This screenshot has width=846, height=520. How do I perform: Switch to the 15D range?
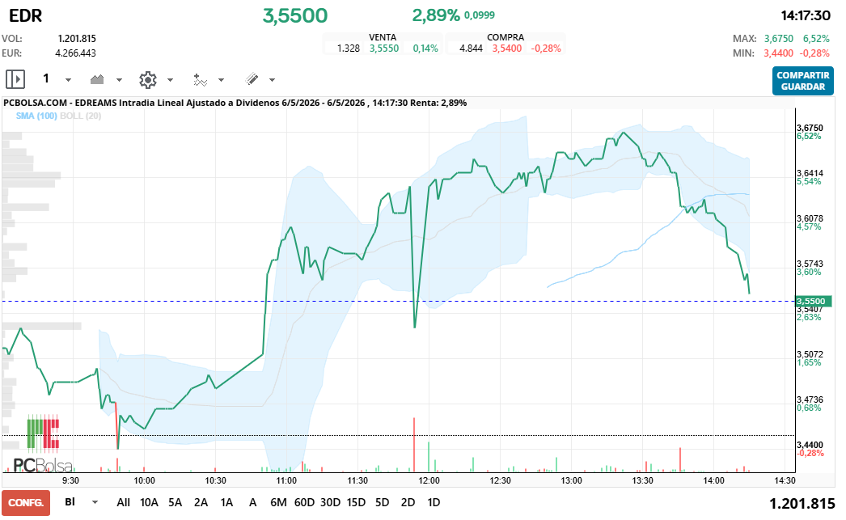[356, 503]
